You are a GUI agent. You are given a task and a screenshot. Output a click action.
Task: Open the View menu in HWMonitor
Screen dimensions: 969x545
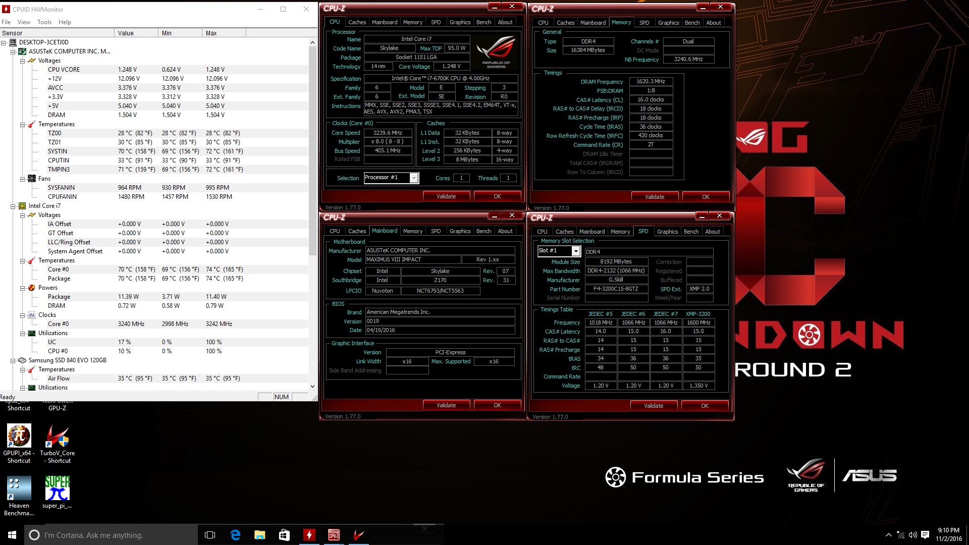coord(24,22)
